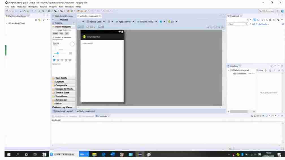Switch to the Console tab

tap(102, 116)
